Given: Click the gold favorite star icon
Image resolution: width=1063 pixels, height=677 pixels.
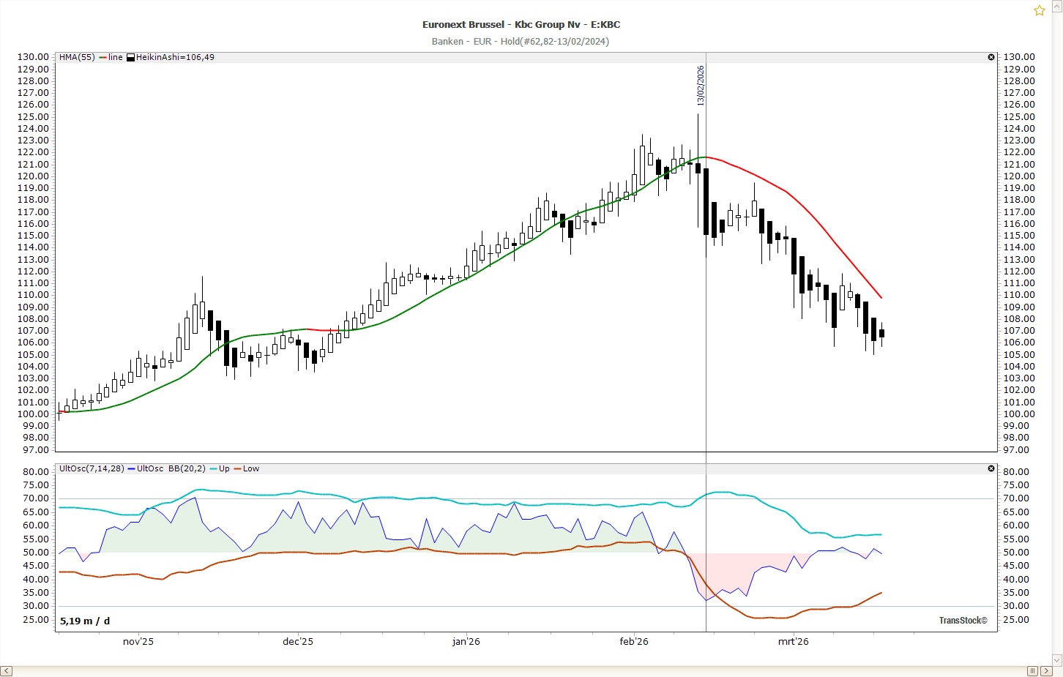Looking at the screenshot, I should tap(1039, 10).
